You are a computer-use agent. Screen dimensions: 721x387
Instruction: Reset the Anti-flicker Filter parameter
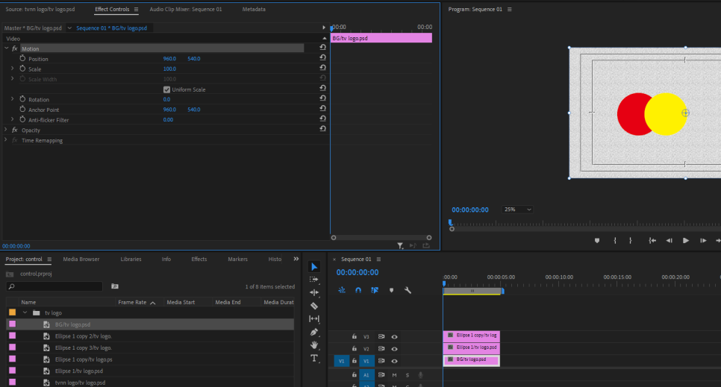(x=322, y=119)
